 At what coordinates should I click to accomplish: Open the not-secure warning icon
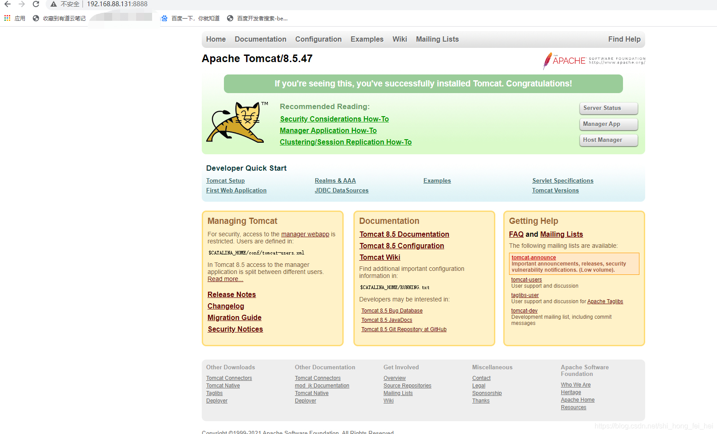click(54, 4)
